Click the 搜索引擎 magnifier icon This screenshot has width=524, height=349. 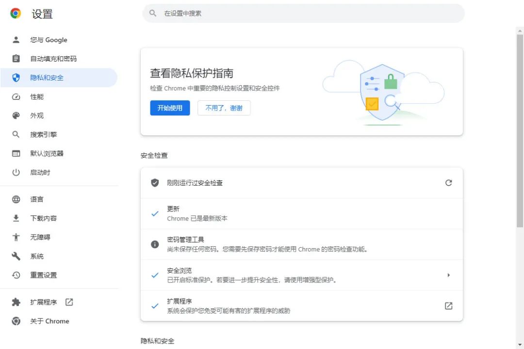[16, 134]
